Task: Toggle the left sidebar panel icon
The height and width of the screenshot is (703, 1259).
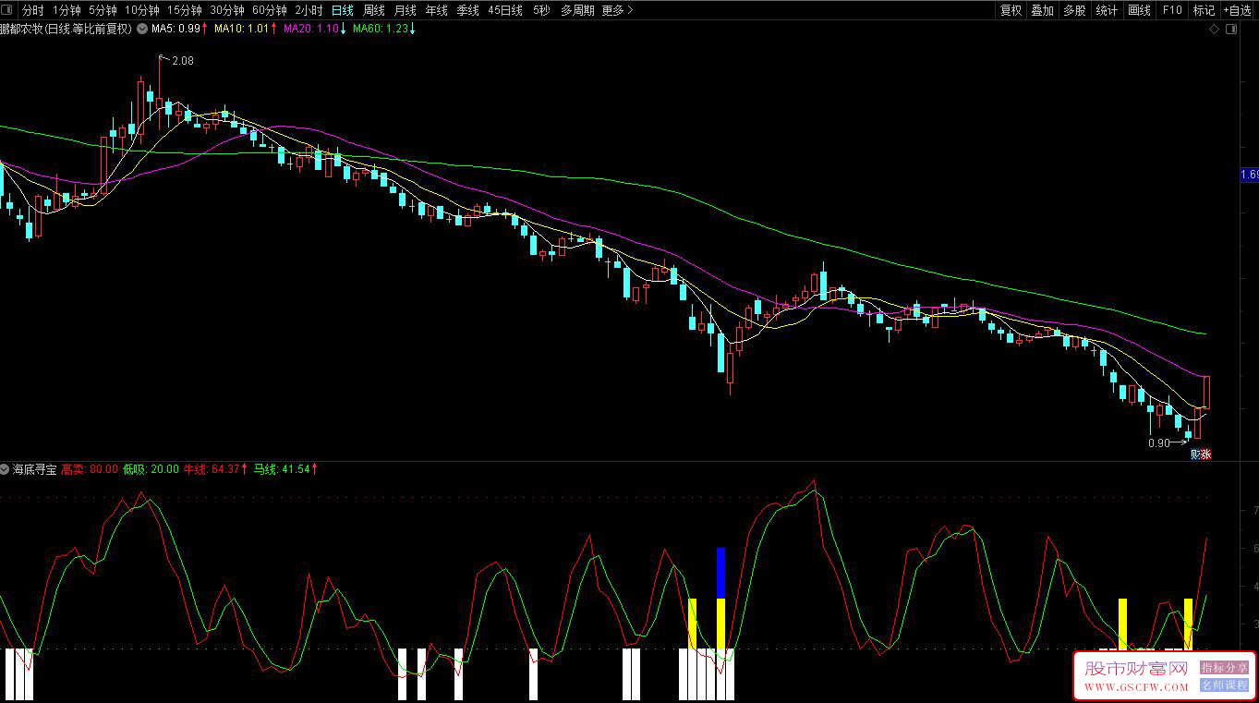Action: click(8, 10)
